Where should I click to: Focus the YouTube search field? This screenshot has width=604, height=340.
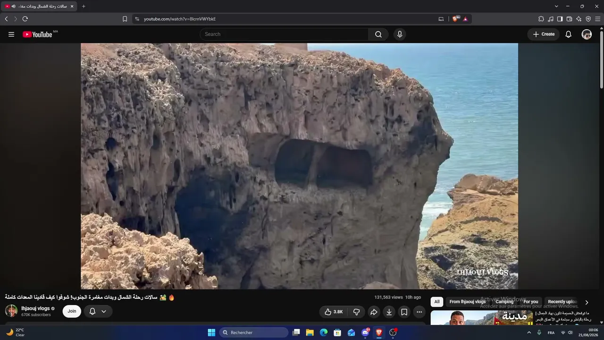(x=284, y=34)
